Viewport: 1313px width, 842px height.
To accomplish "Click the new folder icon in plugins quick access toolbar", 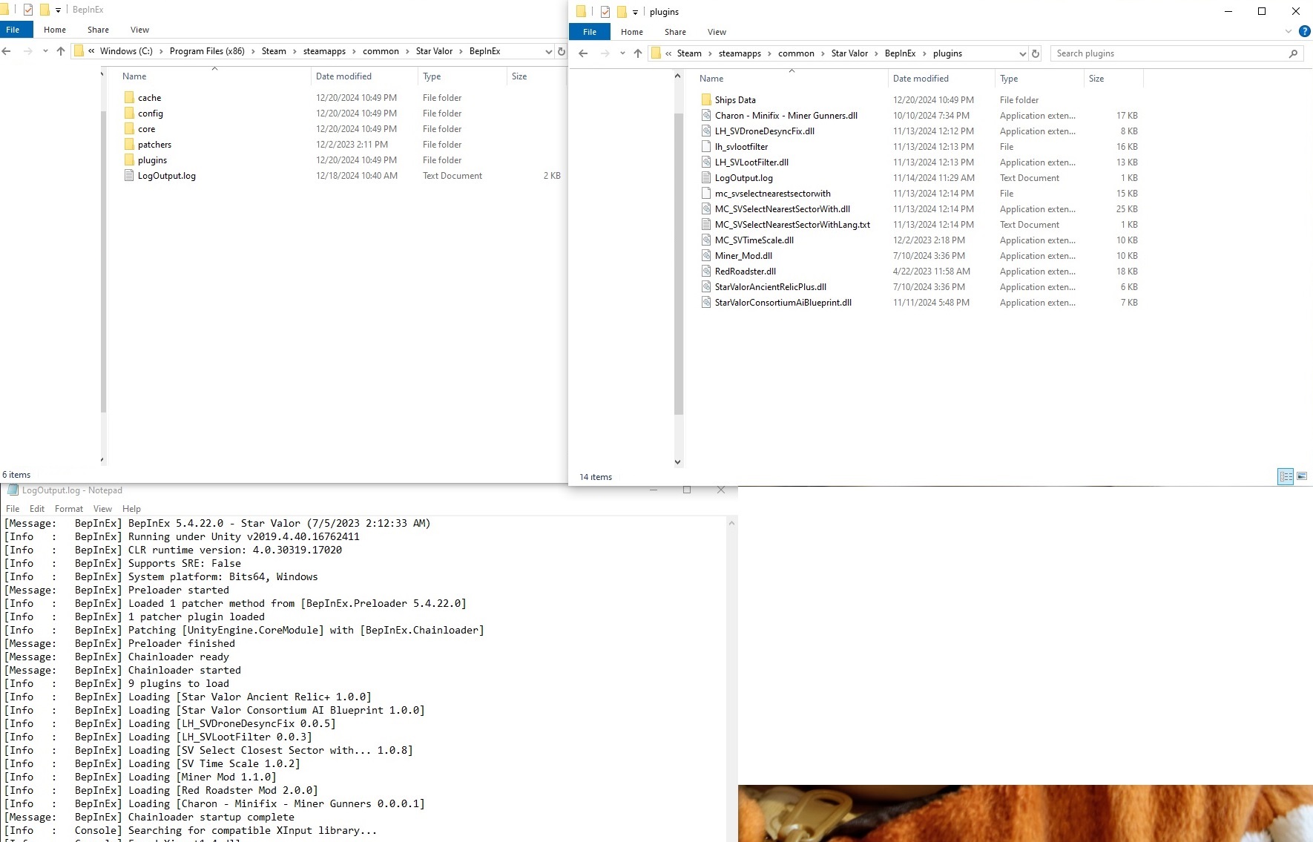I will 622,12.
